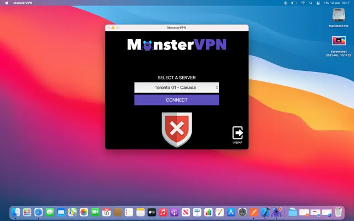354x221 pixels.
Task: Open the MonsterVPN menu in menu bar
Action: point(23,3)
